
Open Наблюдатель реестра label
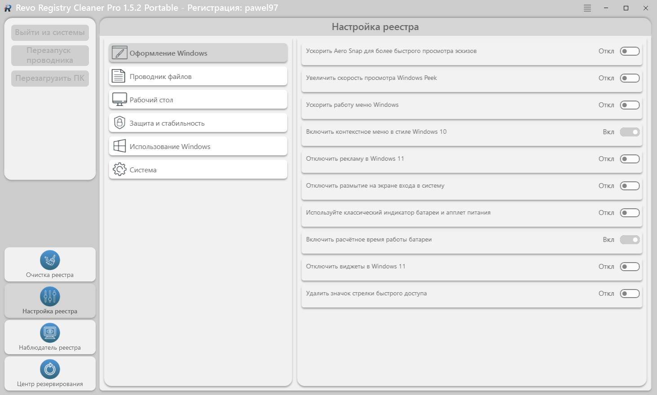point(50,347)
